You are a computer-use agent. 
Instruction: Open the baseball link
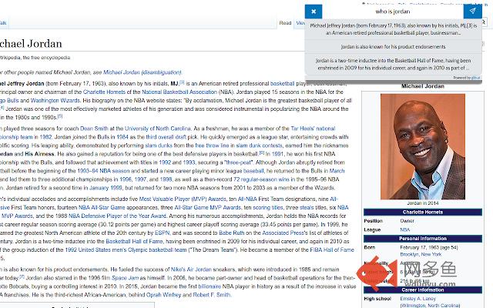(253, 171)
